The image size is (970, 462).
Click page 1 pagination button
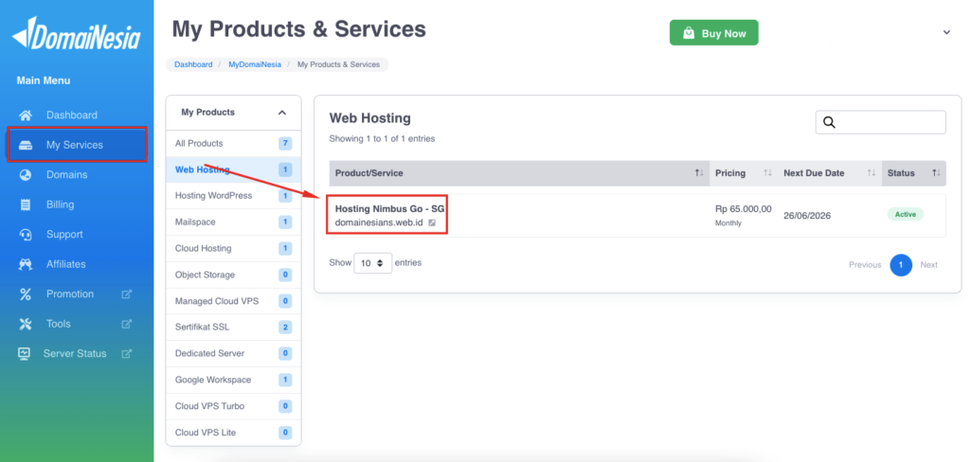901,265
